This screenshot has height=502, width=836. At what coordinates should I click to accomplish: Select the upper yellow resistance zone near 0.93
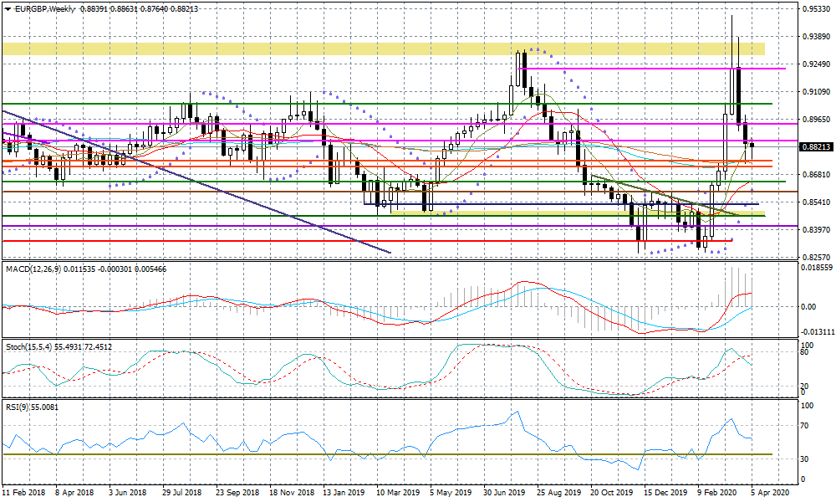coord(384,49)
